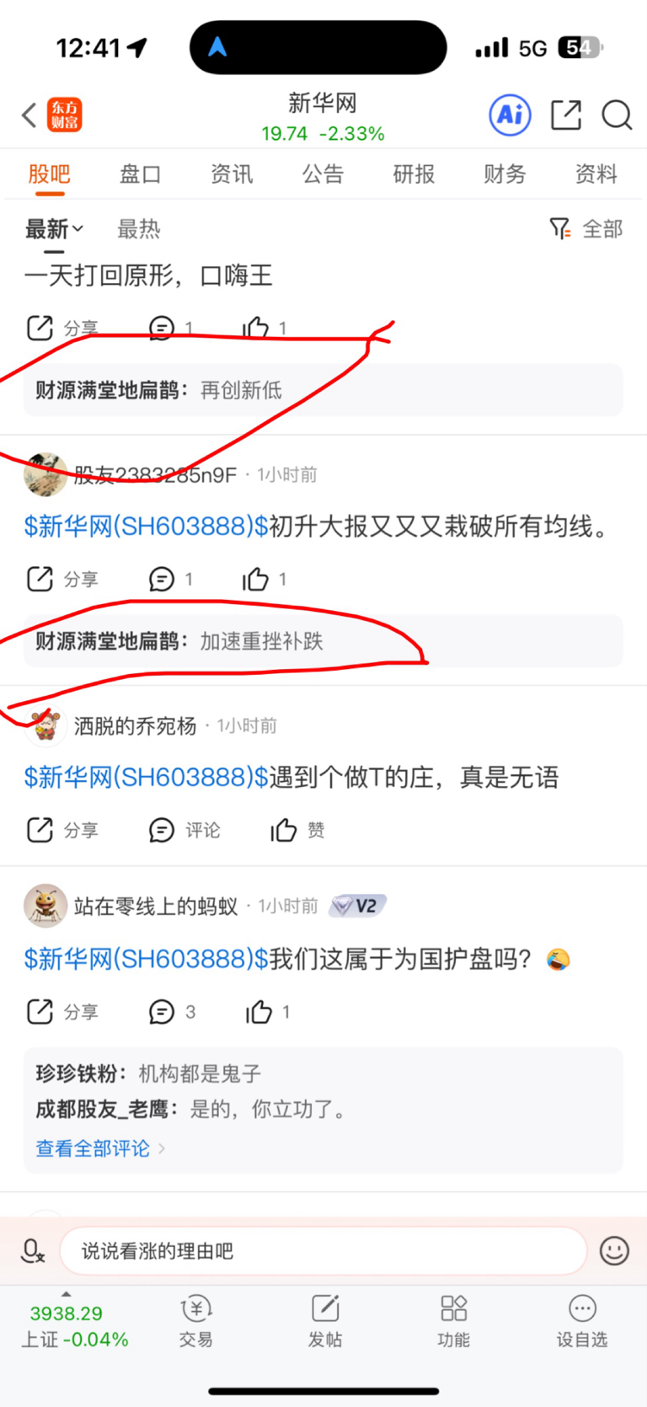Open $新华网(SH603888)$ link in 蚂蚁 post
The width and height of the screenshot is (647, 1407).
147,959
